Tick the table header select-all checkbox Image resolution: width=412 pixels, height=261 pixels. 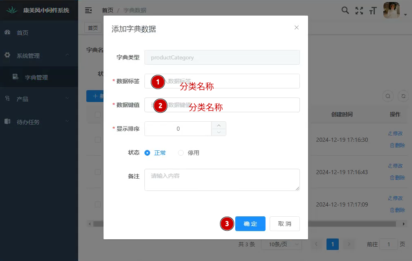point(98,115)
